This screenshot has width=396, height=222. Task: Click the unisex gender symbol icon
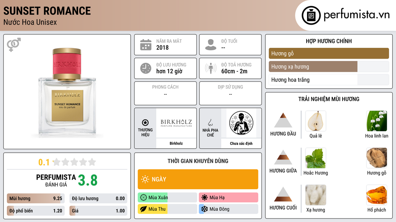(14, 45)
